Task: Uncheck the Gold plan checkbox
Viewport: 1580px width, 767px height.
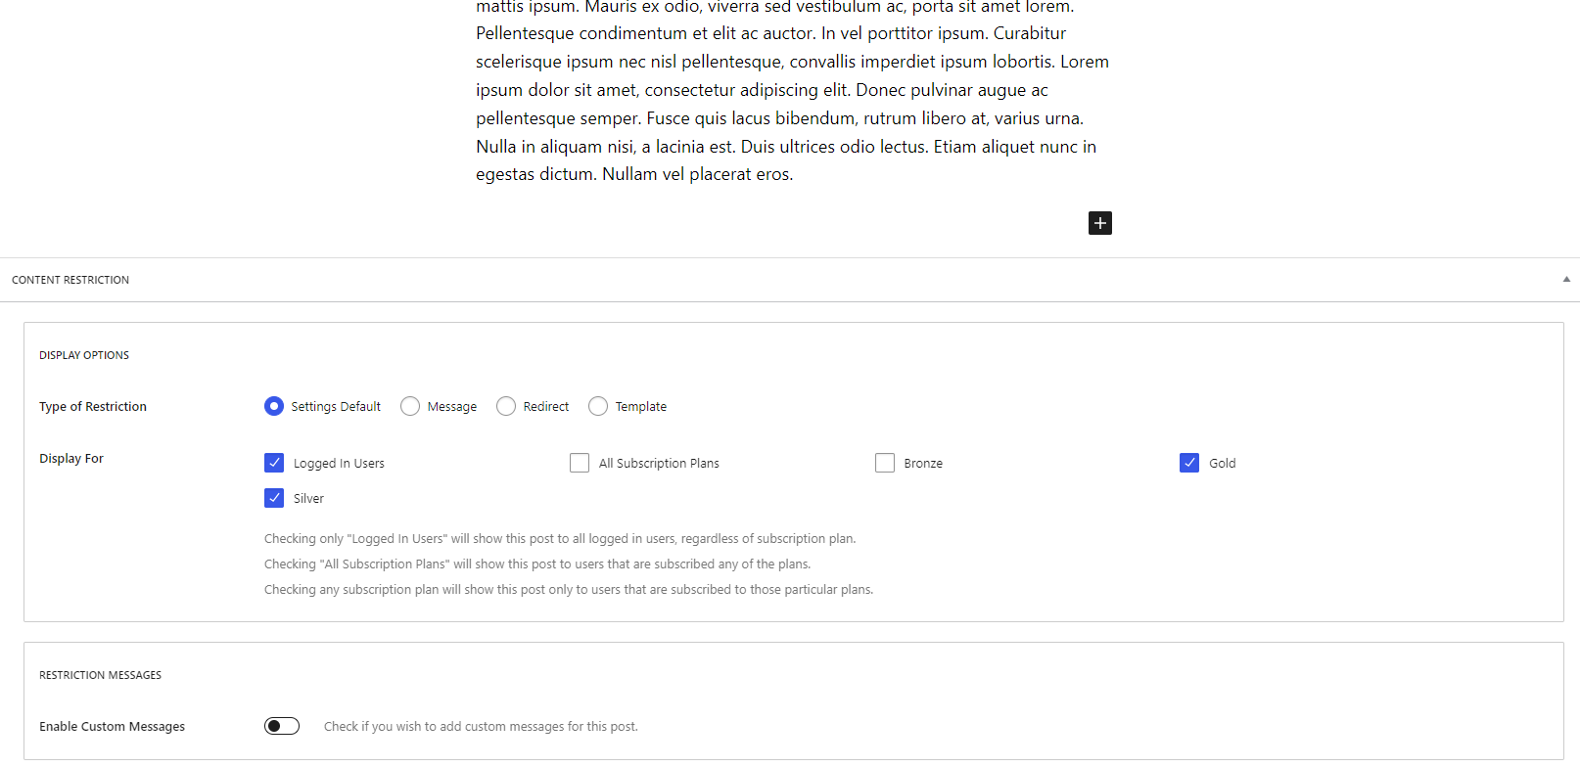Action: pos(1189,463)
